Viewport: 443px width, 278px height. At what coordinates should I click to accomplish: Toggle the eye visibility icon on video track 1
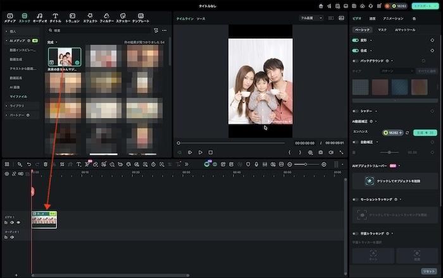(x=18, y=222)
